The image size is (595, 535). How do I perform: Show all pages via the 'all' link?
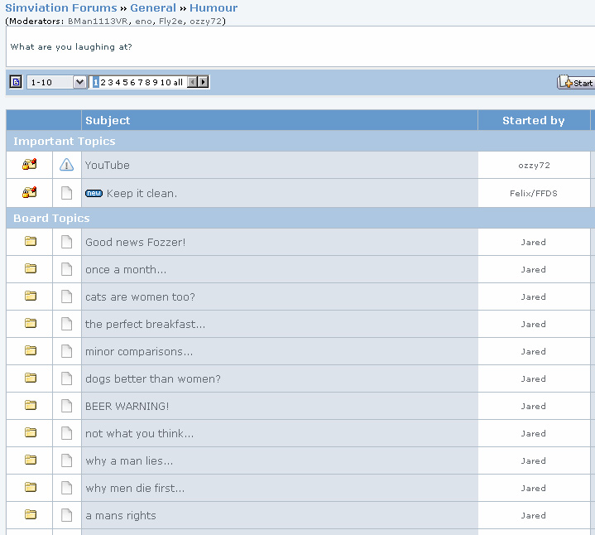click(x=178, y=82)
